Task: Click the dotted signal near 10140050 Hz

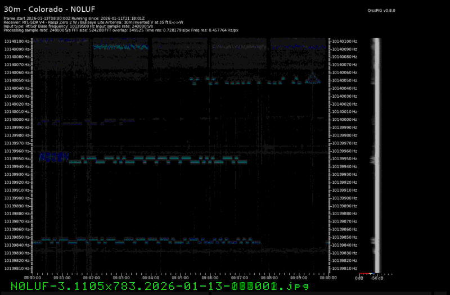Action: tap(253, 81)
